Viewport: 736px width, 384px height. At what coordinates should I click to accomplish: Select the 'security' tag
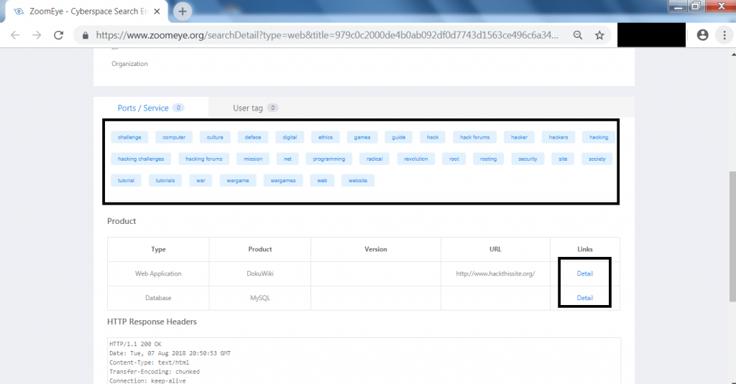click(x=528, y=159)
